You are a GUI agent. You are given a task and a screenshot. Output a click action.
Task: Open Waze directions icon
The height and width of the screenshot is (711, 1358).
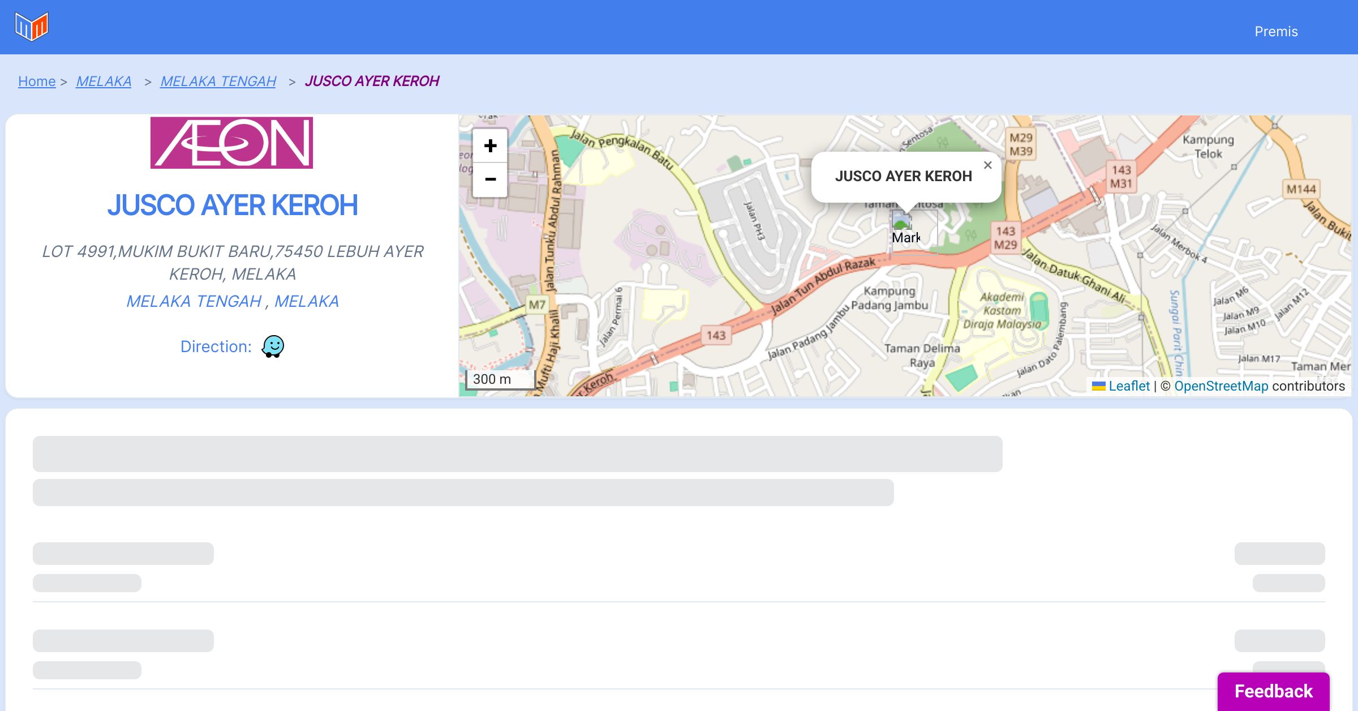273,346
